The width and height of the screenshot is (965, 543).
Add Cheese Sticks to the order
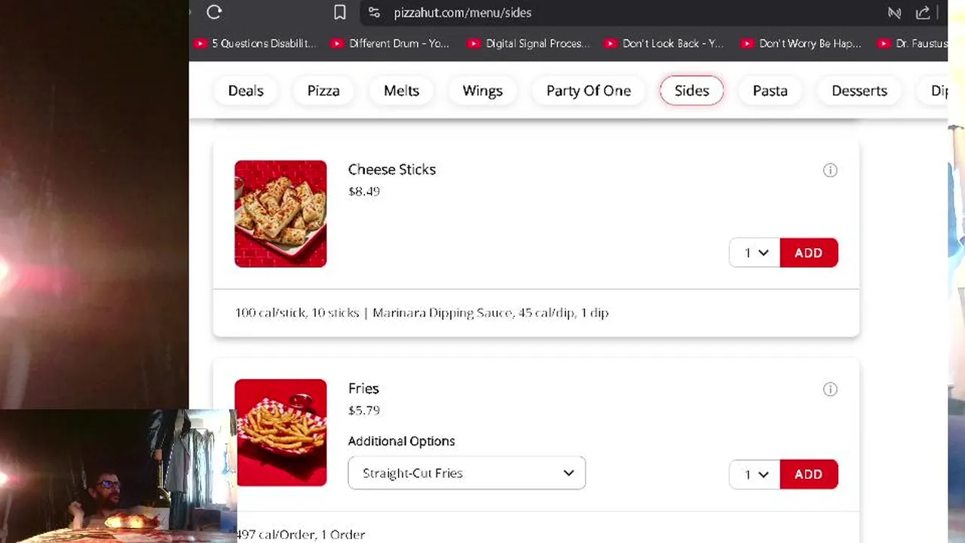pos(809,253)
